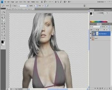
Task: Select the Eyedropper tool
Action: pos(4,17)
